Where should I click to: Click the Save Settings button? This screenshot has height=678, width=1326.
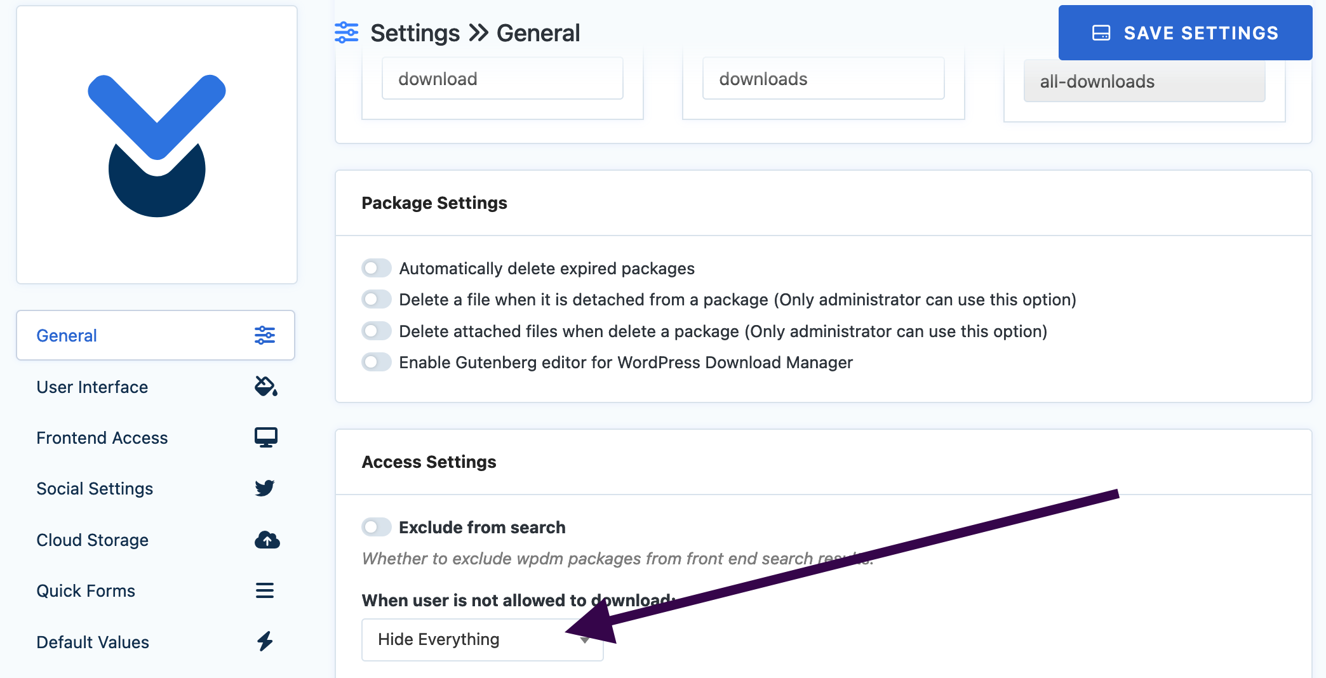(1185, 33)
